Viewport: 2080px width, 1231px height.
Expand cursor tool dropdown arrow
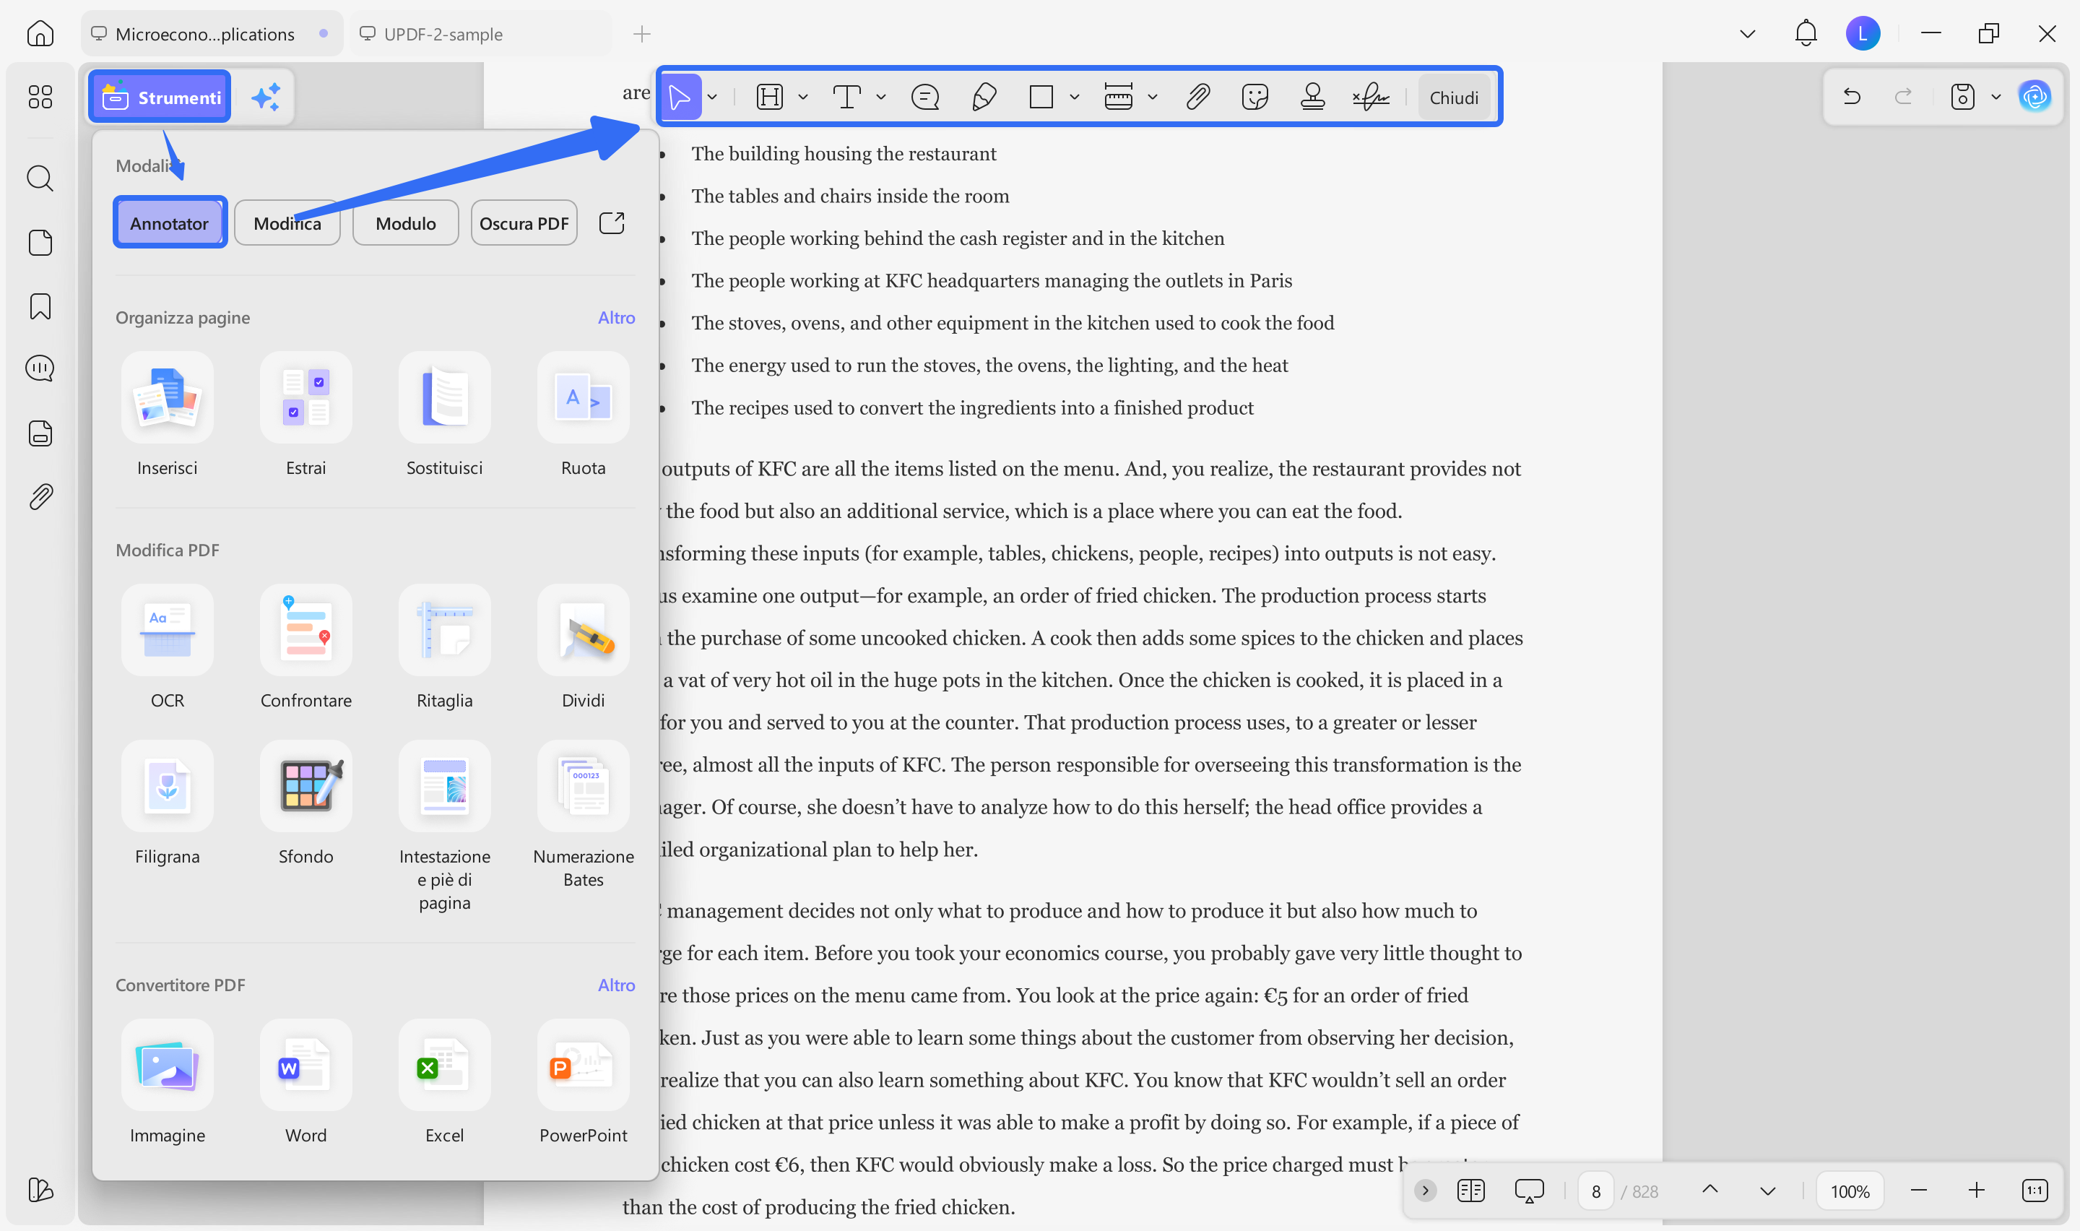712,97
